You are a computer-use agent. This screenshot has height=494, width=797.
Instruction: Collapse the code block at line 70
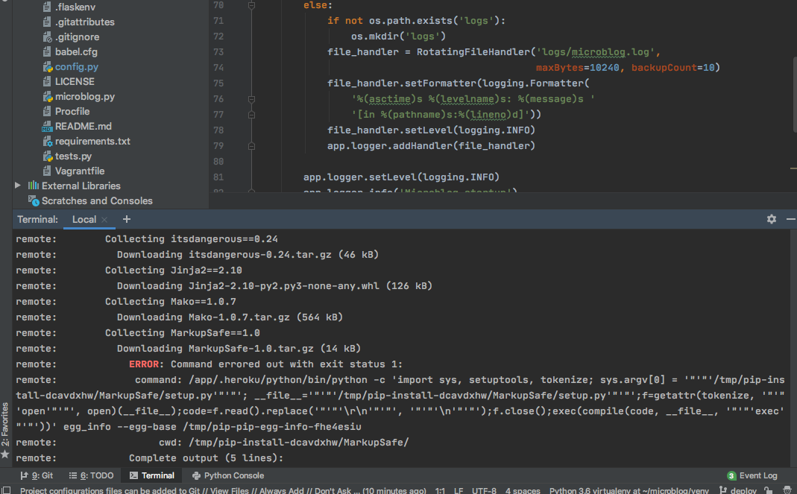pos(251,6)
